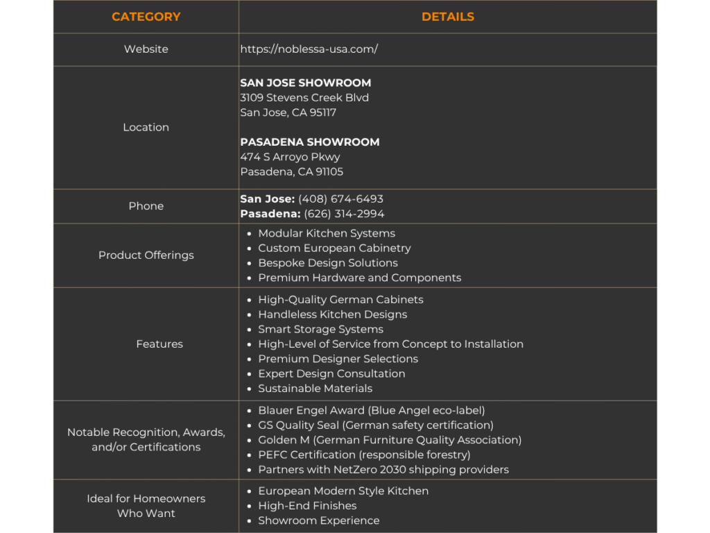Click the PEFC Certification entry
The image size is (710, 533).
pos(364,455)
